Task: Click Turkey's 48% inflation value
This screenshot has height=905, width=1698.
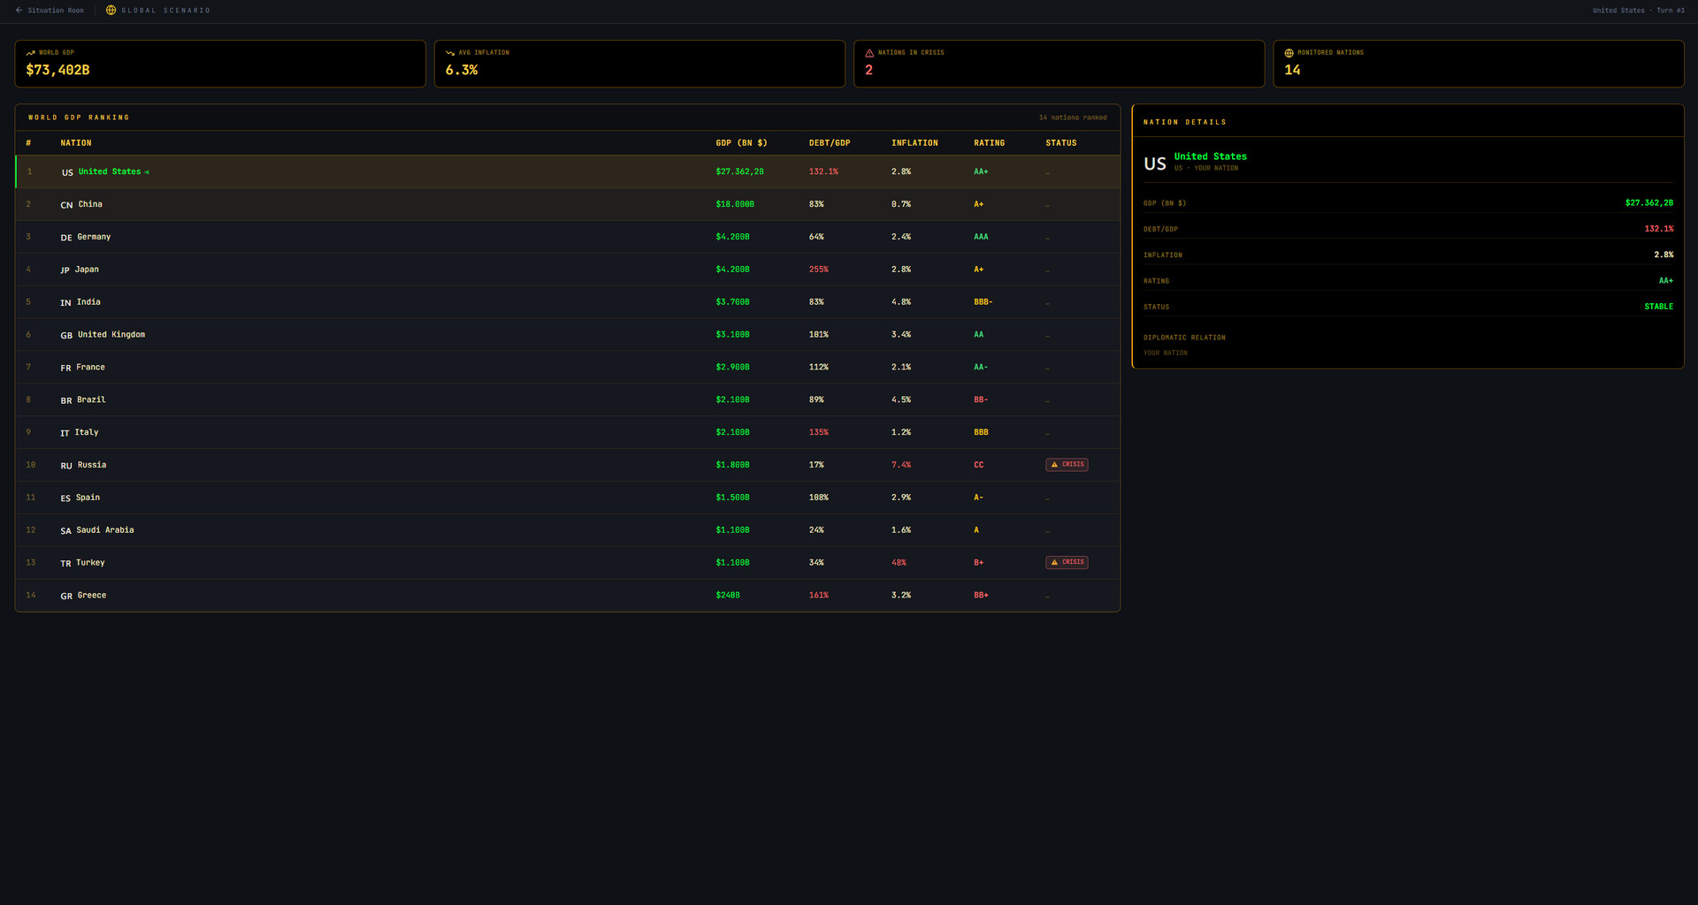Action: [x=899, y=563]
